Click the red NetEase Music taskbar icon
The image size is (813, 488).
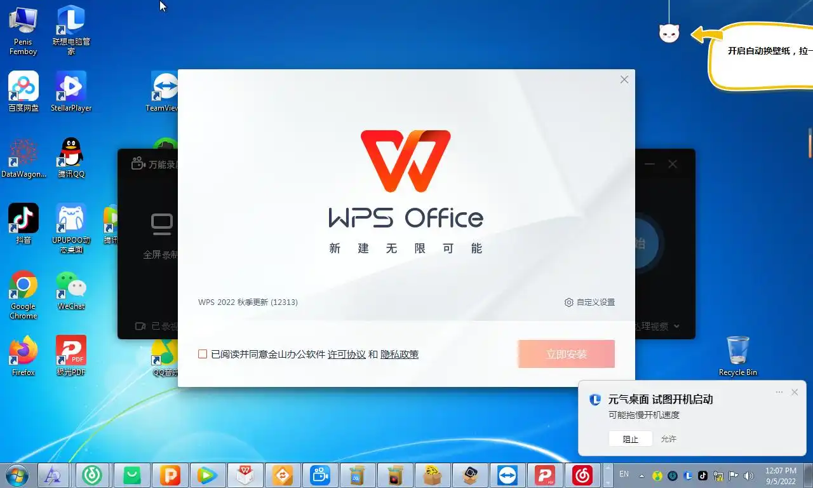(582, 475)
